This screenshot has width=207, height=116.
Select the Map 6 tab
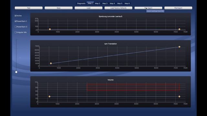pyautogui.click(x=127, y=4)
